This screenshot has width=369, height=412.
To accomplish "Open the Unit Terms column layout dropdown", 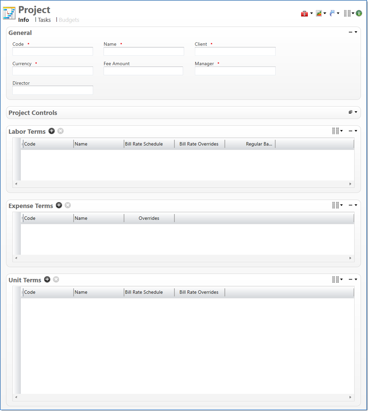I will (x=337, y=280).
